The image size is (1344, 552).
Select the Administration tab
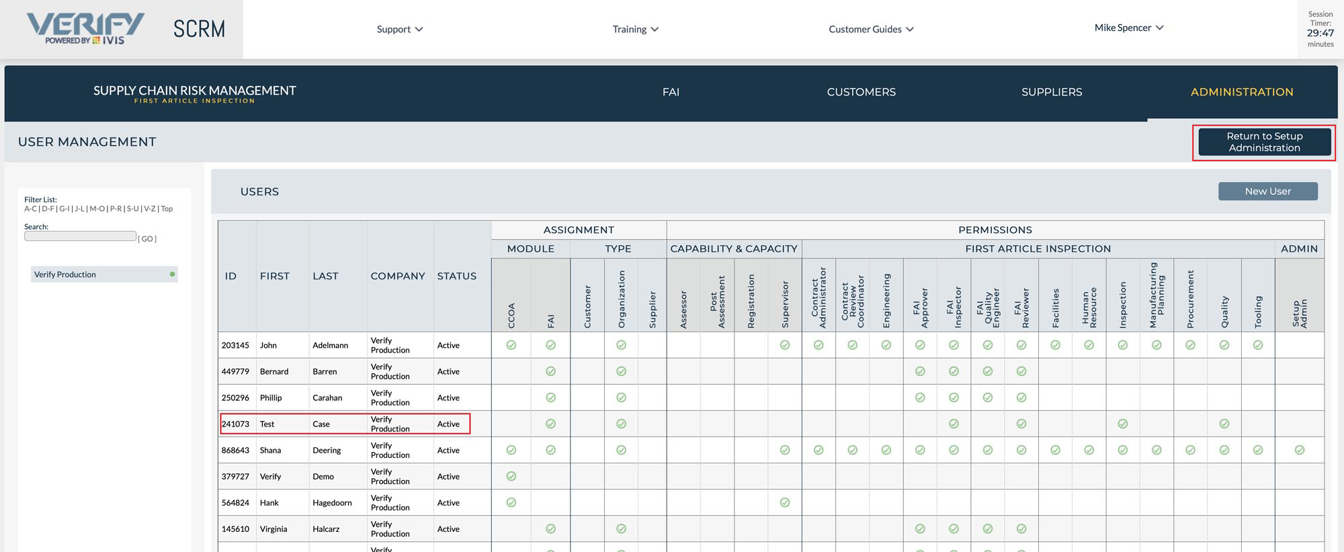pos(1242,92)
